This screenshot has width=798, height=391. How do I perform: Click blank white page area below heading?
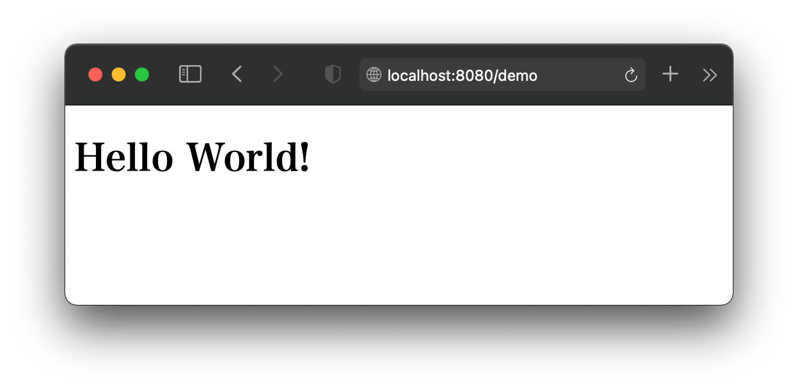399,244
